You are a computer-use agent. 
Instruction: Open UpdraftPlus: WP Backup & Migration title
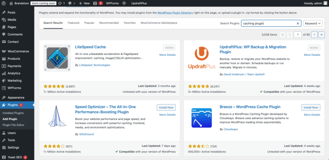(x=253, y=50)
